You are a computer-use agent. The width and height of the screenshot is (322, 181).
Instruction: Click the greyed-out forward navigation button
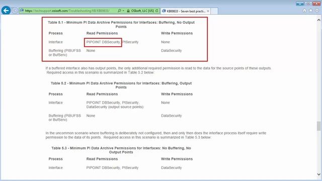point(15,11)
